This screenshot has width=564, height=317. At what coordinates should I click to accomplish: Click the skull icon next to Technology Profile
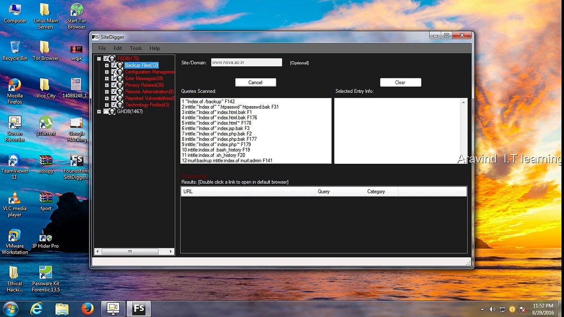click(120, 105)
